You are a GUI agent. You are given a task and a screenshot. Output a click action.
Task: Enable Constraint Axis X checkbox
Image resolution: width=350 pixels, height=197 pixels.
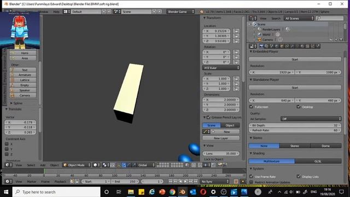(x=7, y=144)
